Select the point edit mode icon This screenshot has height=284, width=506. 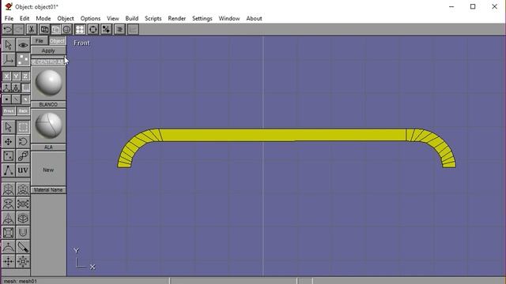23,60
